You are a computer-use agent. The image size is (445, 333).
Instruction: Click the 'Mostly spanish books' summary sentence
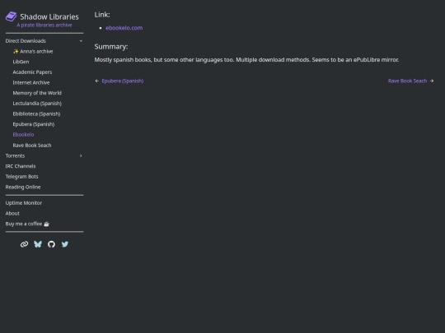246,60
